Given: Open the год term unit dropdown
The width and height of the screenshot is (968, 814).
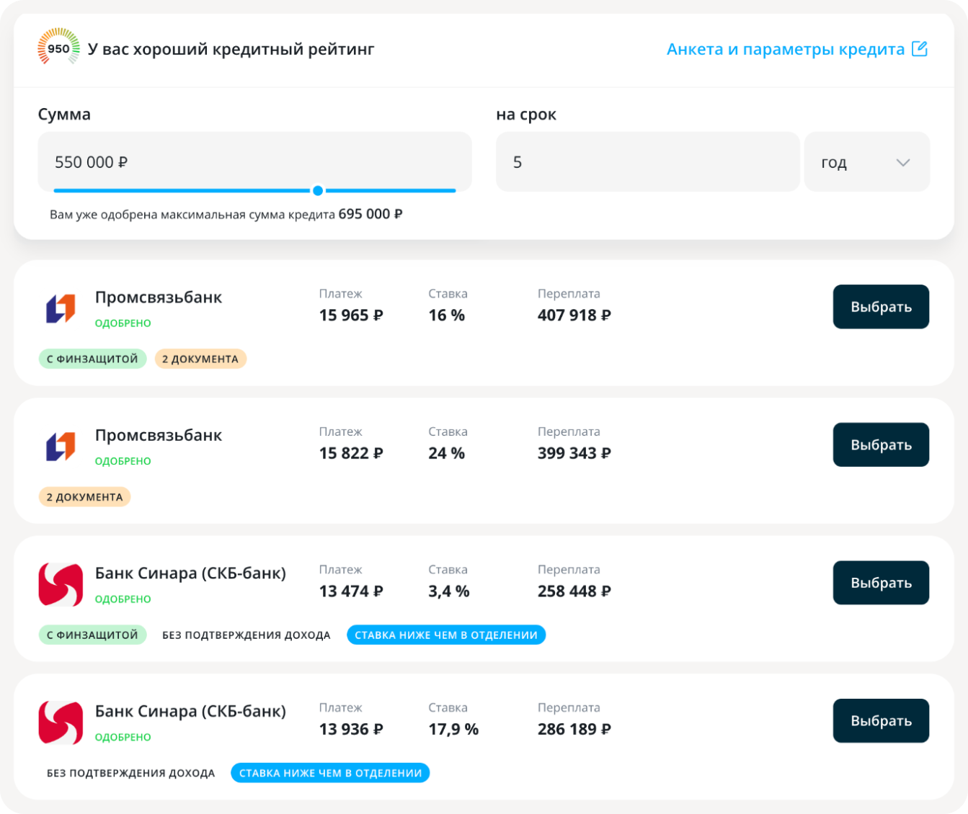Looking at the screenshot, I should [866, 162].
